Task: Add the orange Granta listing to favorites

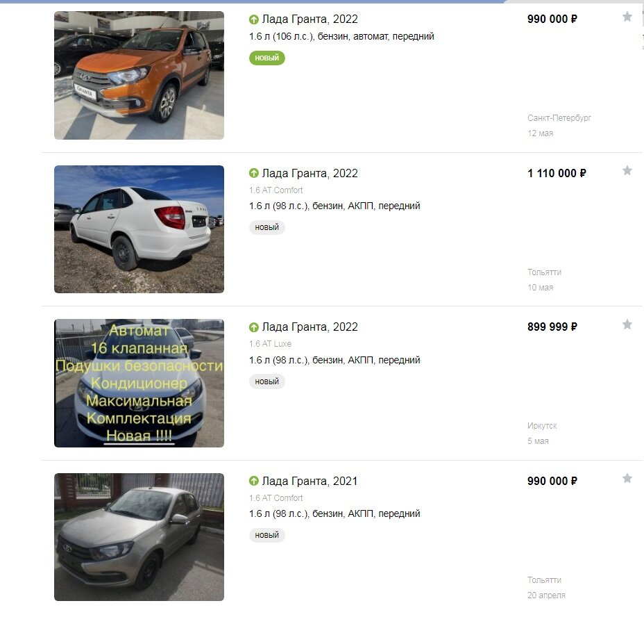Action: 627,17
